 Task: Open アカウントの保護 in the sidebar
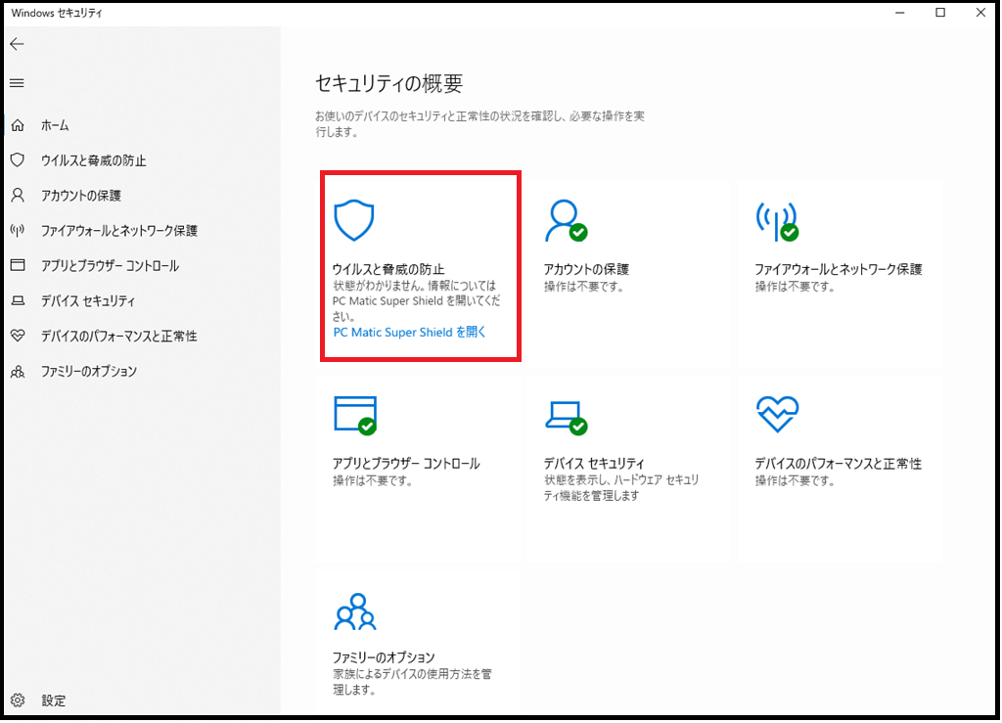80,196
